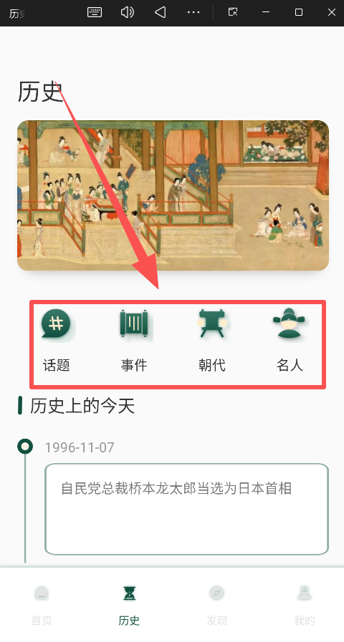Open the ancient palace painting banner
The height and width of the screenshot is (642, 344).
[x=173, y=195]
